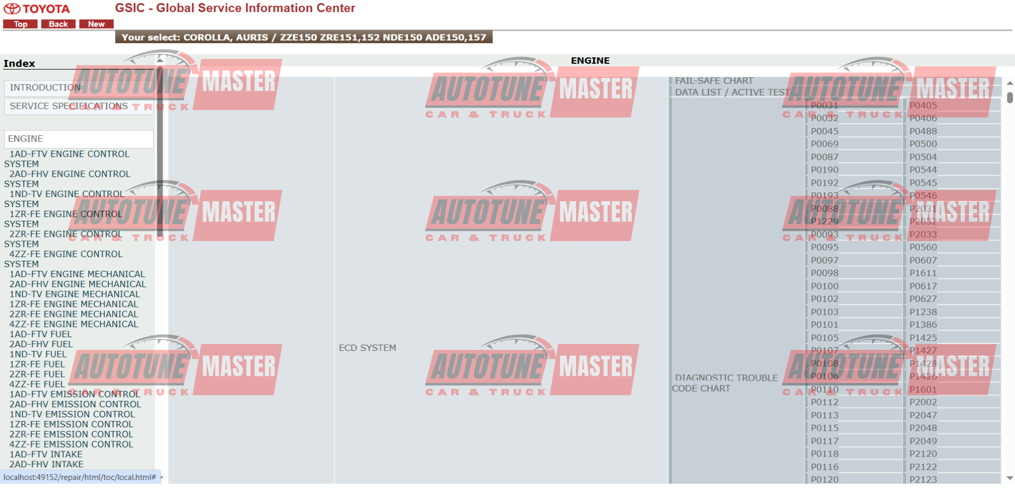Open trouble code P0045
The width and height of the screenshot is (1015, 489).
pos(825,131)
